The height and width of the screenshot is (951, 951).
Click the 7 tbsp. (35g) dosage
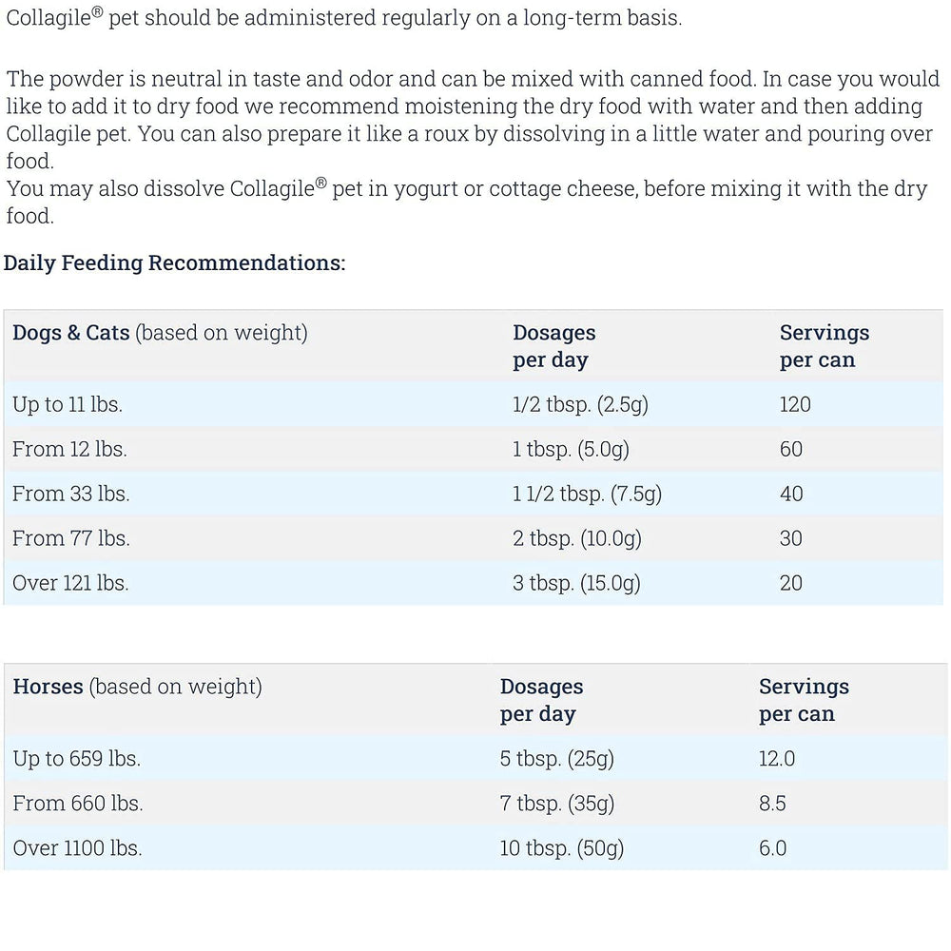(x=556, y=804)
